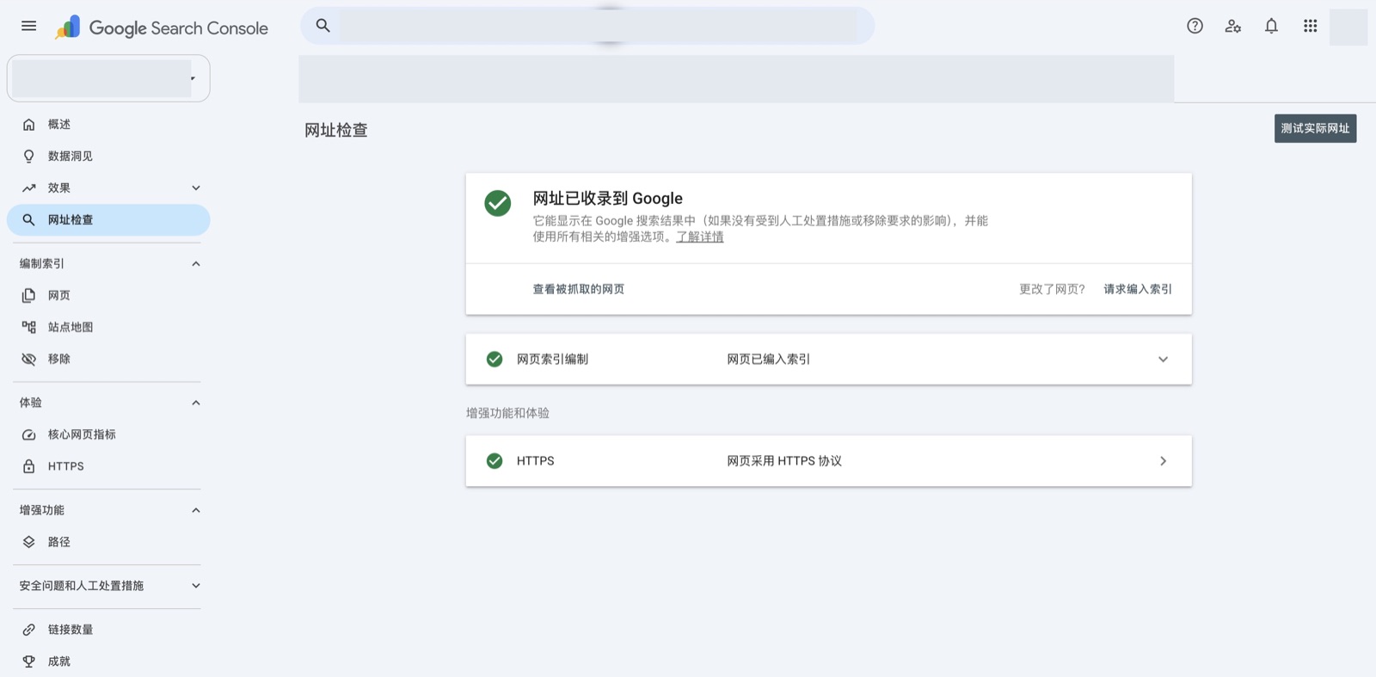This screenshot has width=1376, height=677.
Task: Open the Help question-mark icon
Action: tap(1195, 26)
